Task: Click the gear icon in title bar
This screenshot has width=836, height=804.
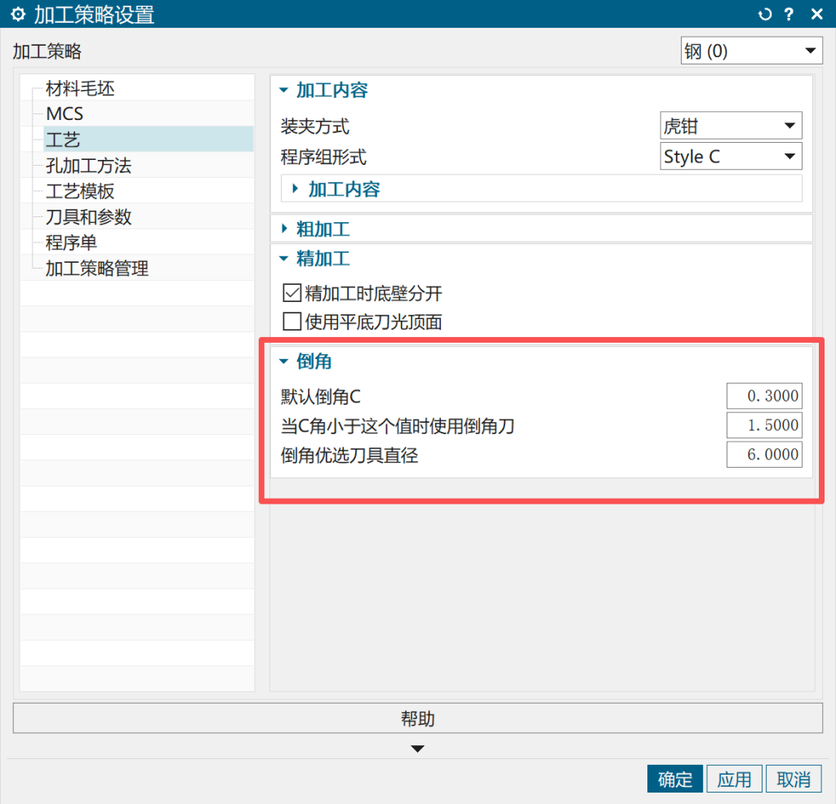Action: tap(17, 14)
